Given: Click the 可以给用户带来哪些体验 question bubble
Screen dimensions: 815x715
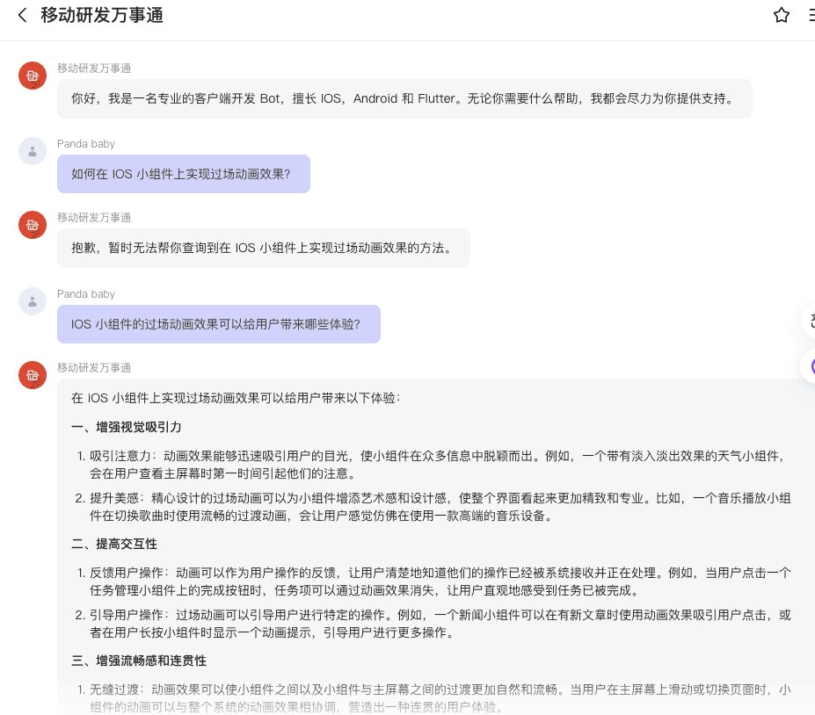Looking at the screenshot, I should coord(218,324).
